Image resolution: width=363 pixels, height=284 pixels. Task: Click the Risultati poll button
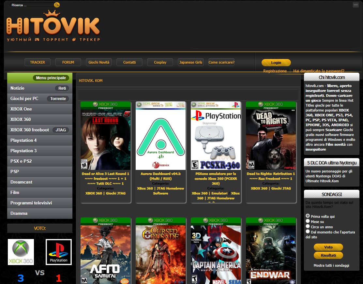pos(328,255)
